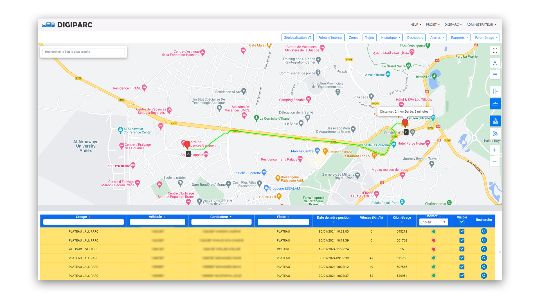Open the Dashboard page
The width and height of the screenshot is (540, 304).
(415, 37)
